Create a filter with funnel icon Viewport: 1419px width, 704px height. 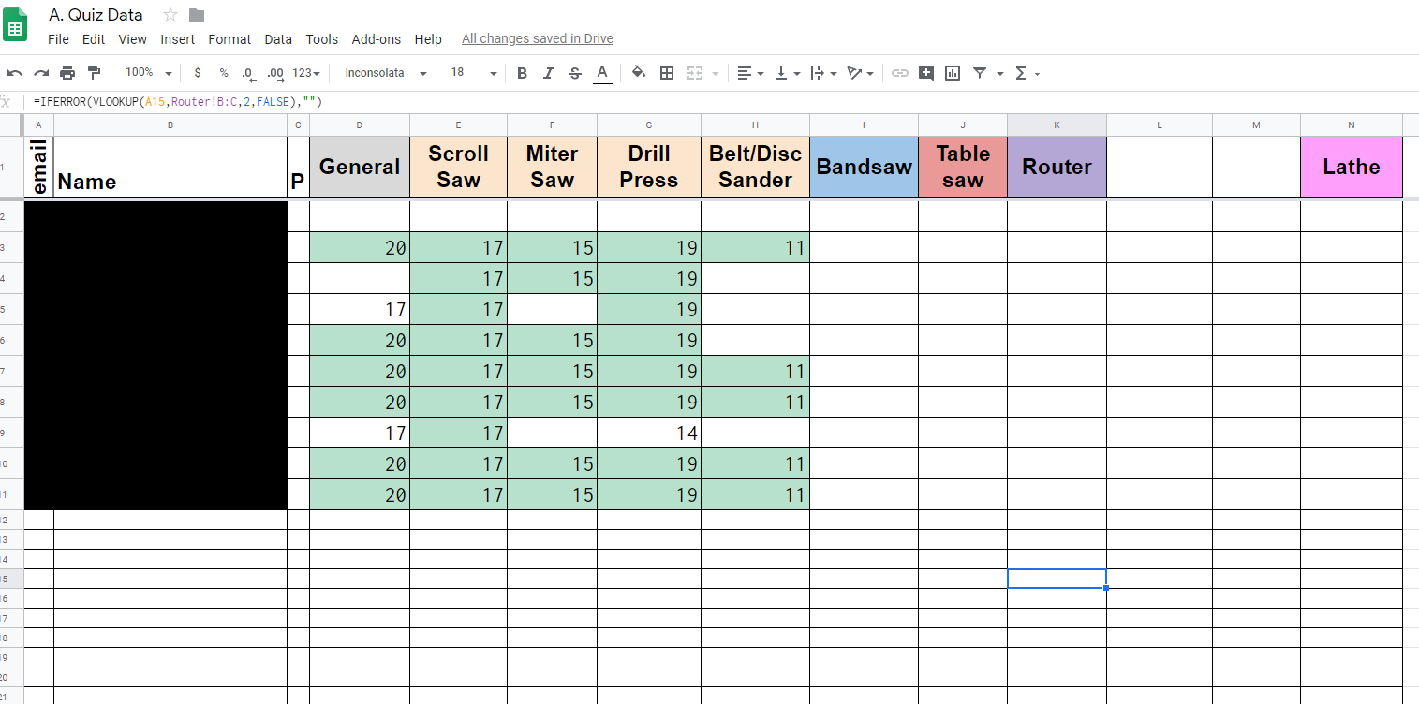pos(980,73)
